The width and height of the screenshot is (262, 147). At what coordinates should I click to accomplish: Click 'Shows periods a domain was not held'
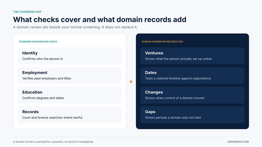coord(173,117)
